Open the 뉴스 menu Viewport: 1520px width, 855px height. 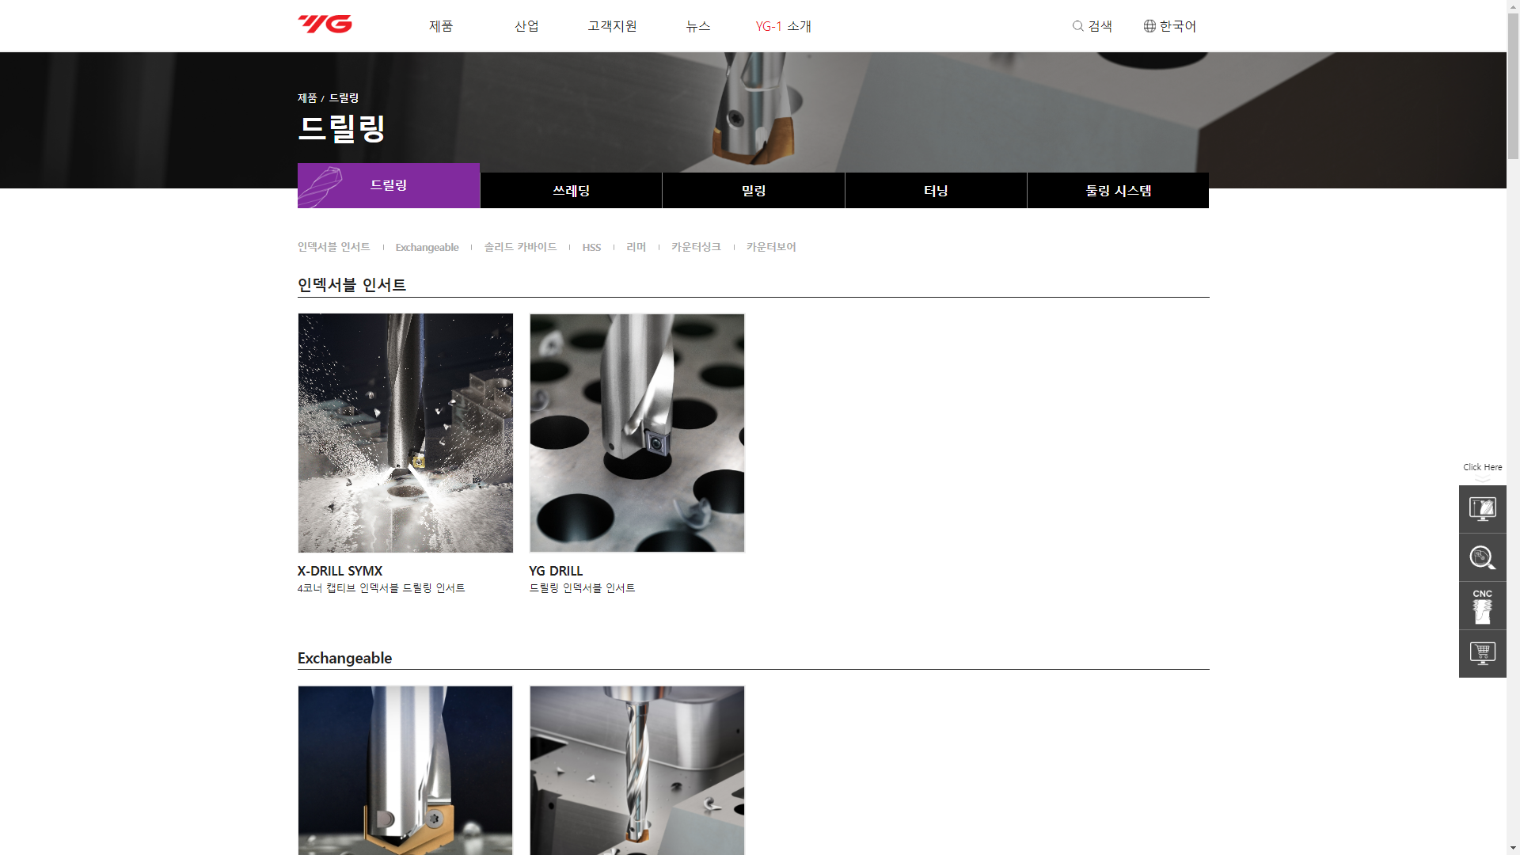coord(697,26)
